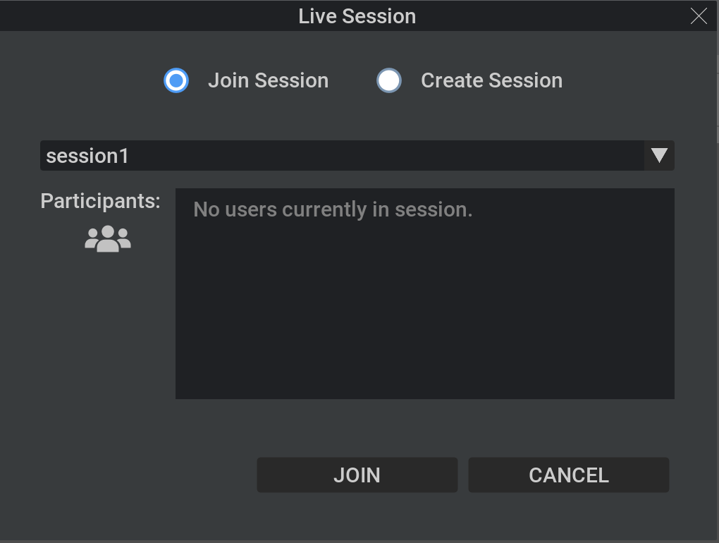Click the people silhouette icon below Participants label
The height and width of the screenshot is (543, 719).
pos(107,238)
